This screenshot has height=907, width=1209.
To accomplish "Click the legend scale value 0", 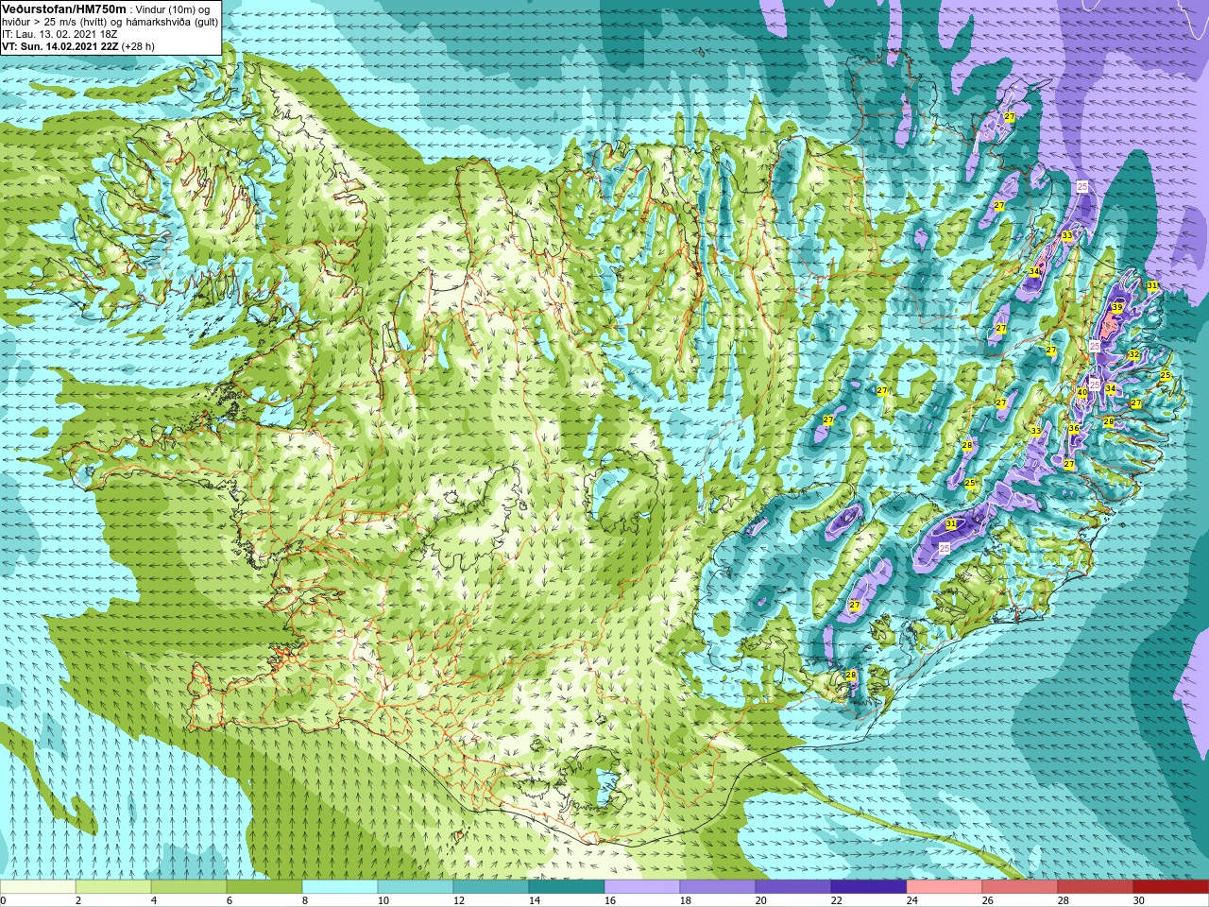I will (x=4, y=901).
